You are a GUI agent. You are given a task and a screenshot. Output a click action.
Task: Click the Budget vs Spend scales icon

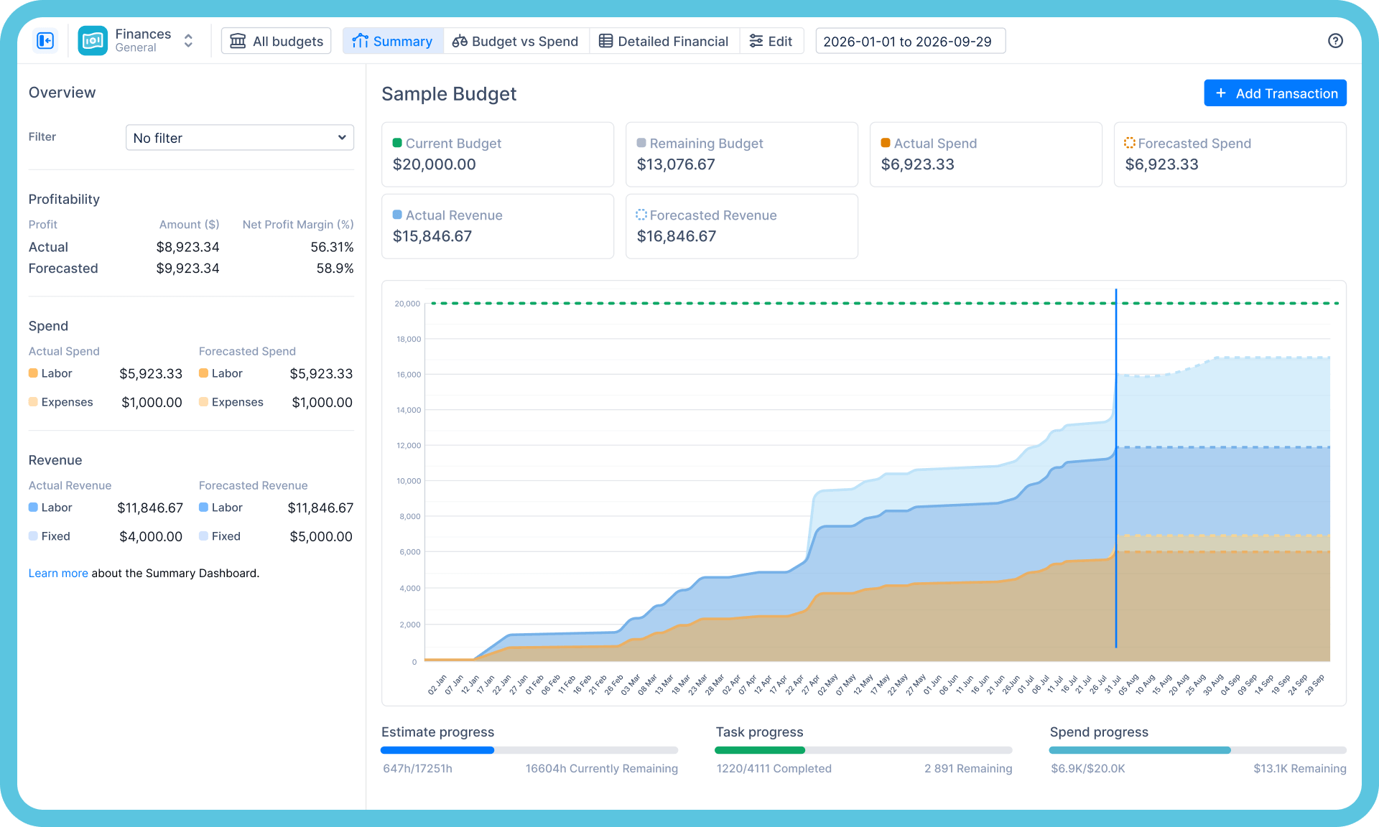(x=460, y=41)
